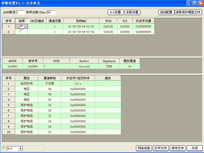This screenshot has height=153, width=204.
Task: Click the SVID field cell
Action: coord(56,66)
